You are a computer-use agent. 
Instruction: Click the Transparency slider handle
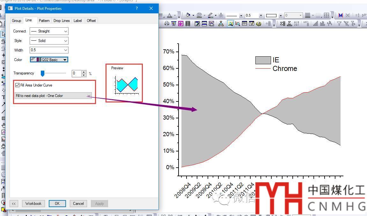click(42, 73)
